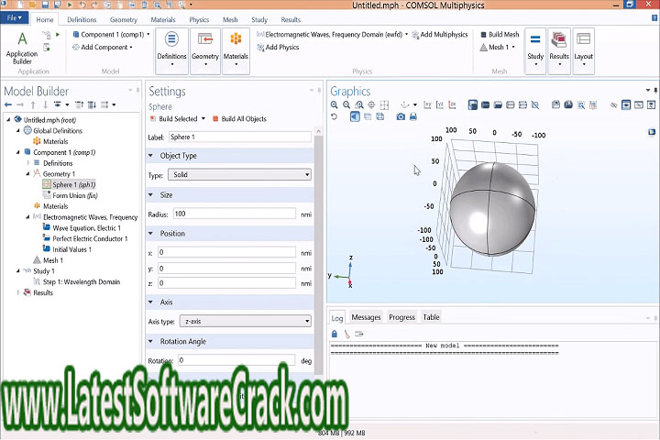
Task: Click Zoom to Selection icon
Action: [x=371, y=104]
